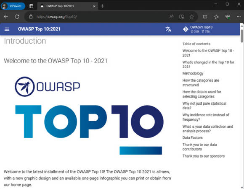This screenshot has width=244, height=189.
Task: Go to the Methodology section
Action: pos(193,73)
